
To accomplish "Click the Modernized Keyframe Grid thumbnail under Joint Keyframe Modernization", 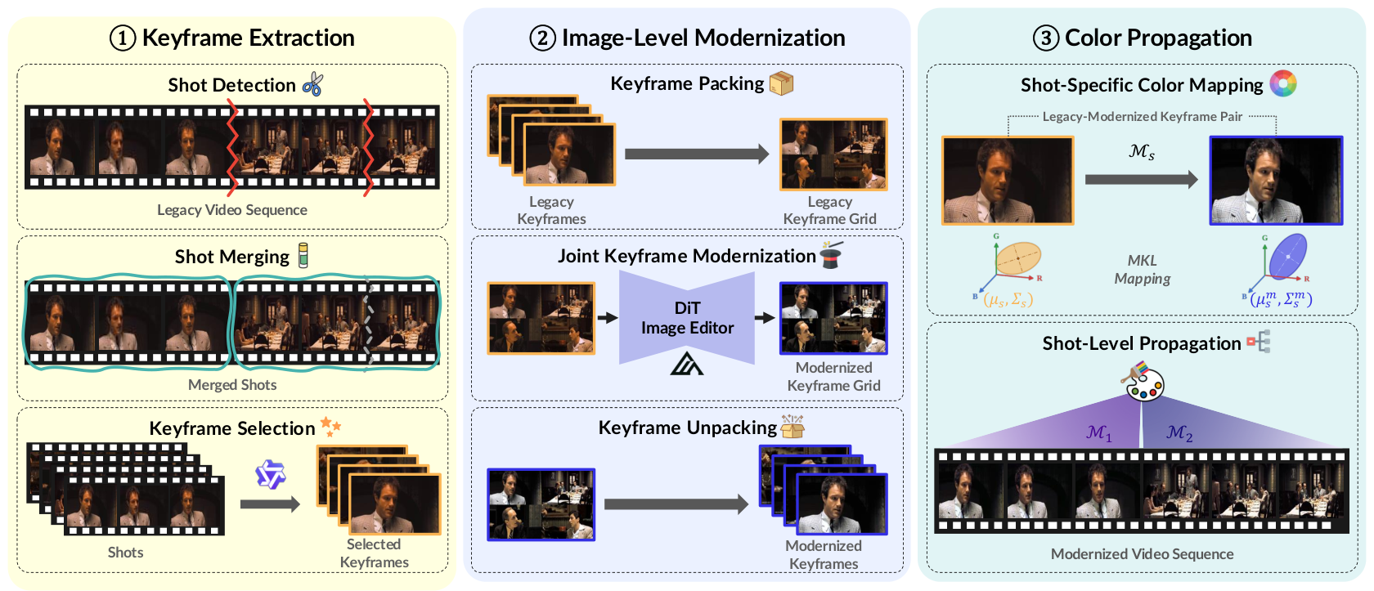I will point(833,318).
